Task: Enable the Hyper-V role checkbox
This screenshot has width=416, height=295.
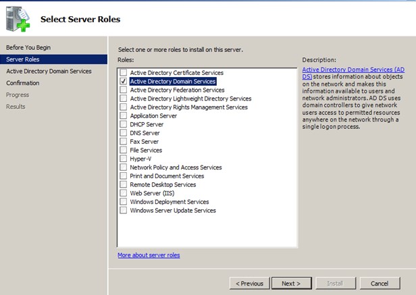Action: tap(123, 159)
